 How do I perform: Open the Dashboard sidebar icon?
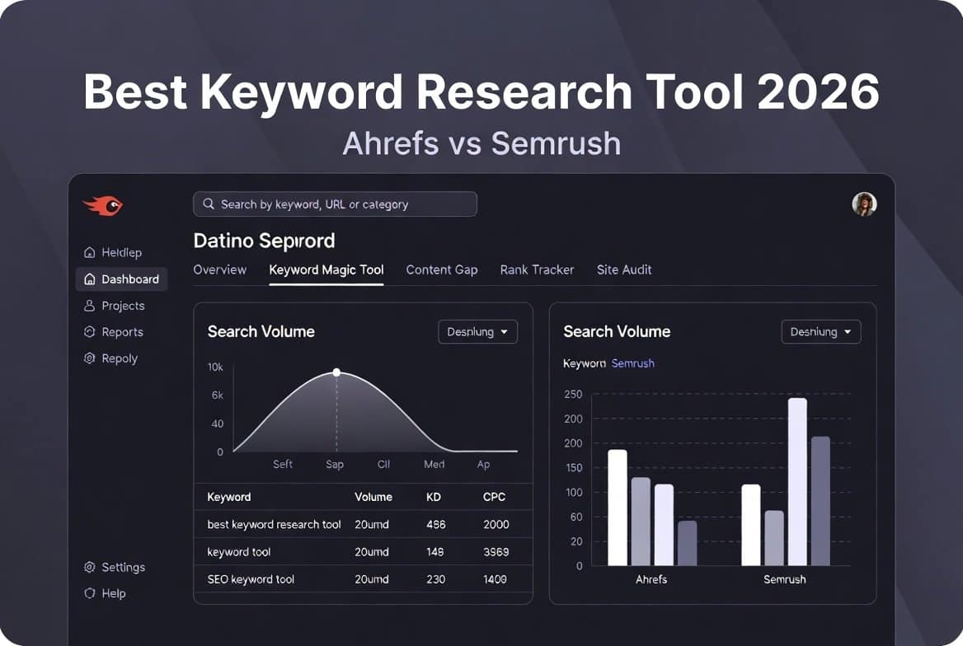click(x=89, y=279)
